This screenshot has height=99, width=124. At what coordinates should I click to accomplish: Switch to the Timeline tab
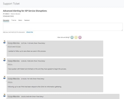(14, 20)
